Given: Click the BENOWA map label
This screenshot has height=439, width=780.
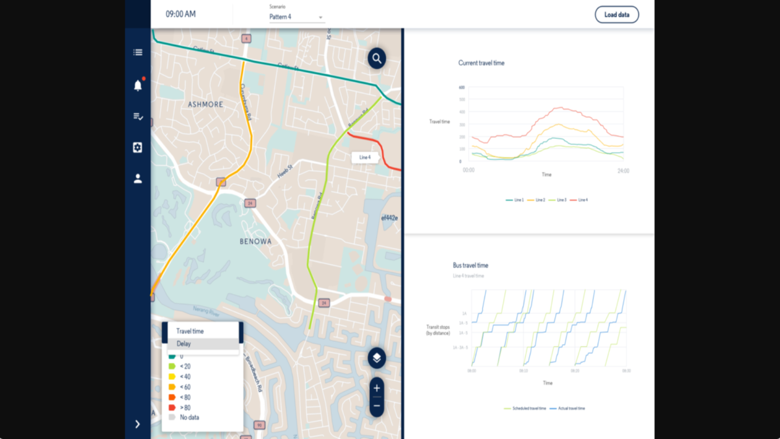Looking at the screenshot, I should (x=255, y=241).
